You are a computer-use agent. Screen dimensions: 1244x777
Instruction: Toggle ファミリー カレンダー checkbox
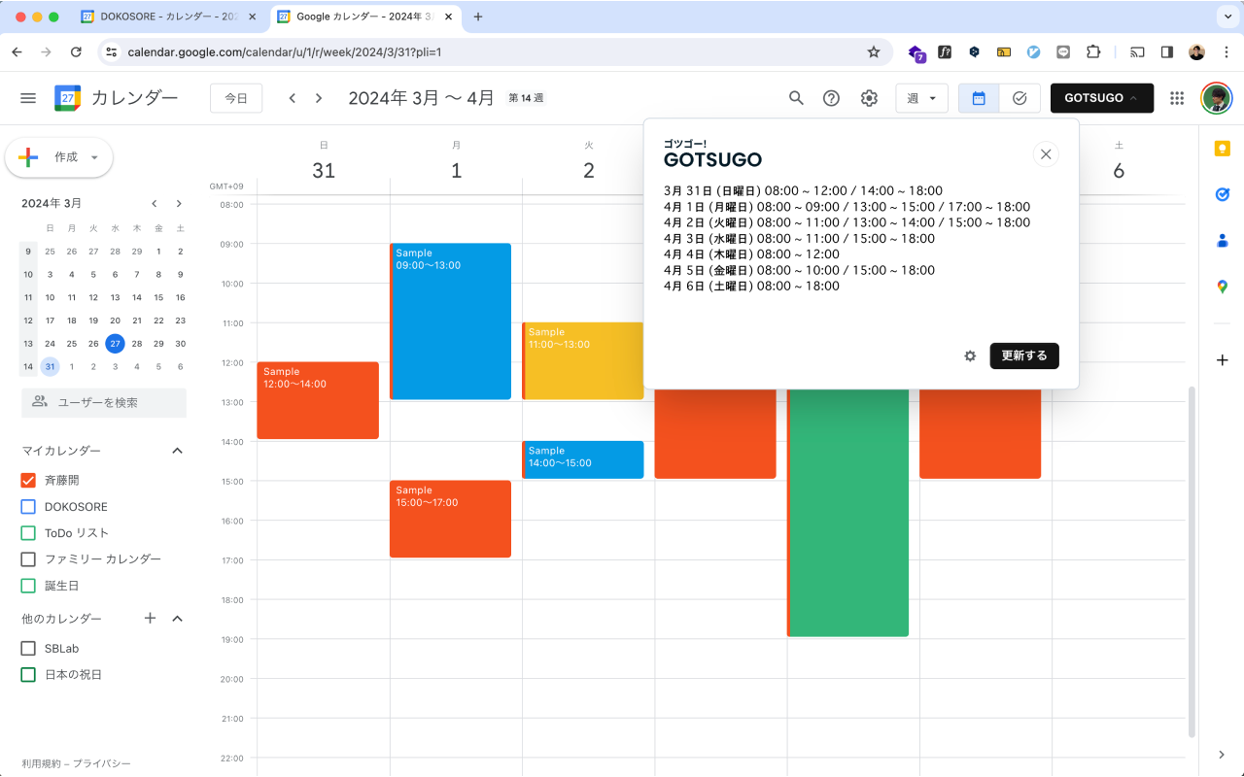28,558
